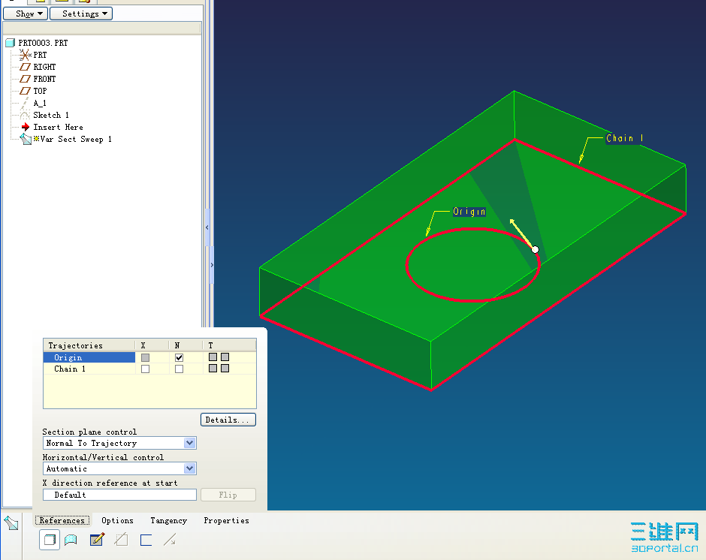The width and height of the screenshot is (706, 560).
Task: Select the sweep as surface icon
Action: pyautogui.click(x=71, y=540)
